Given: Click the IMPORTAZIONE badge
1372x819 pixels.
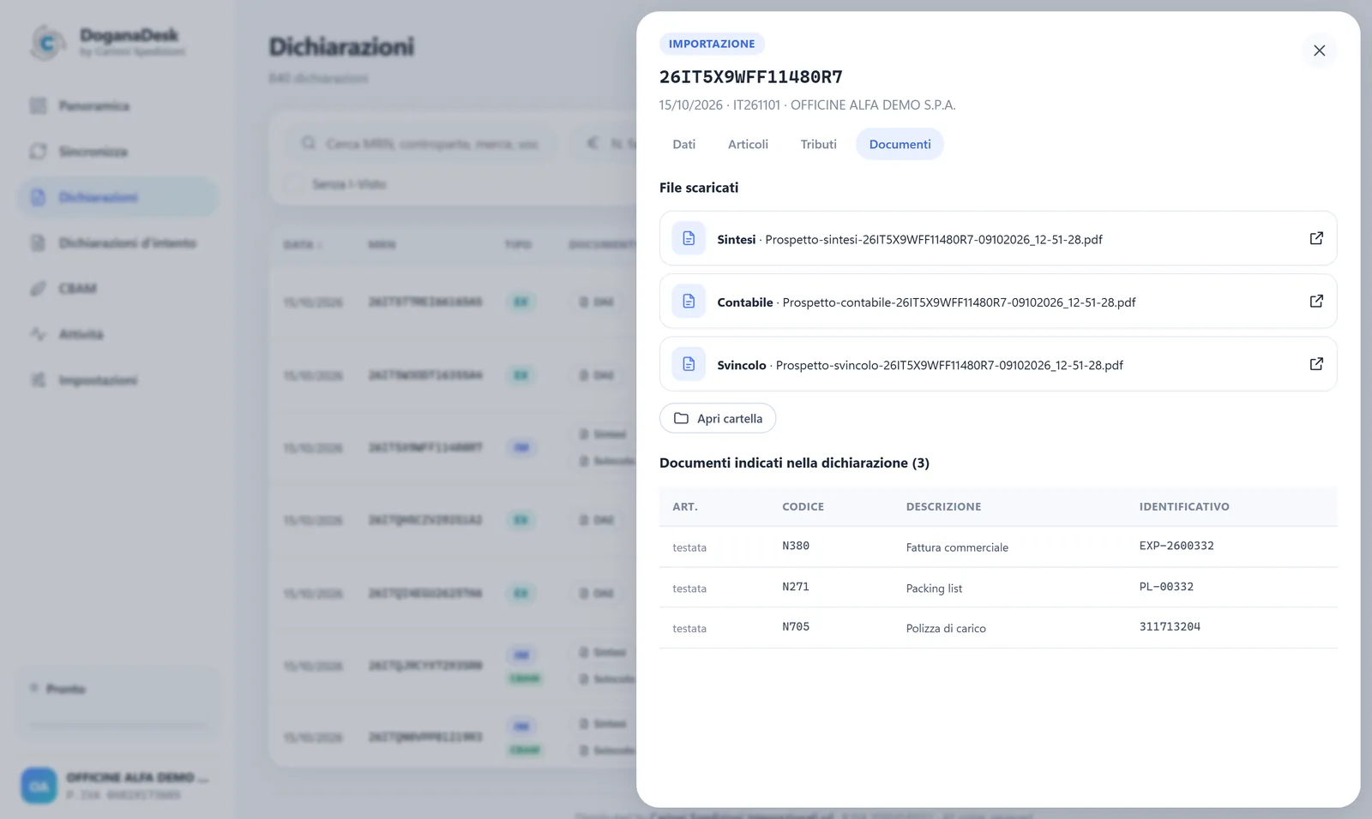Looking at the screenshot, I should pos(712,44).
